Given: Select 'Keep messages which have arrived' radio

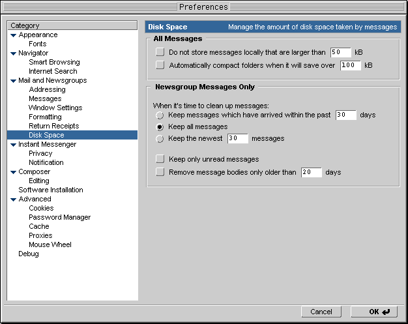Looking at the screenshot, I should (x=160, y=115).
